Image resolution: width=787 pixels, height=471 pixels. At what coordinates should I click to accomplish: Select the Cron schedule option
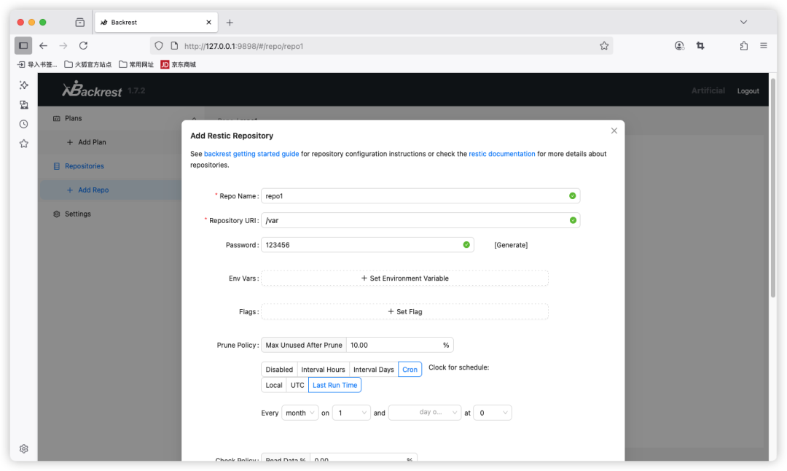tap(410, 369)
